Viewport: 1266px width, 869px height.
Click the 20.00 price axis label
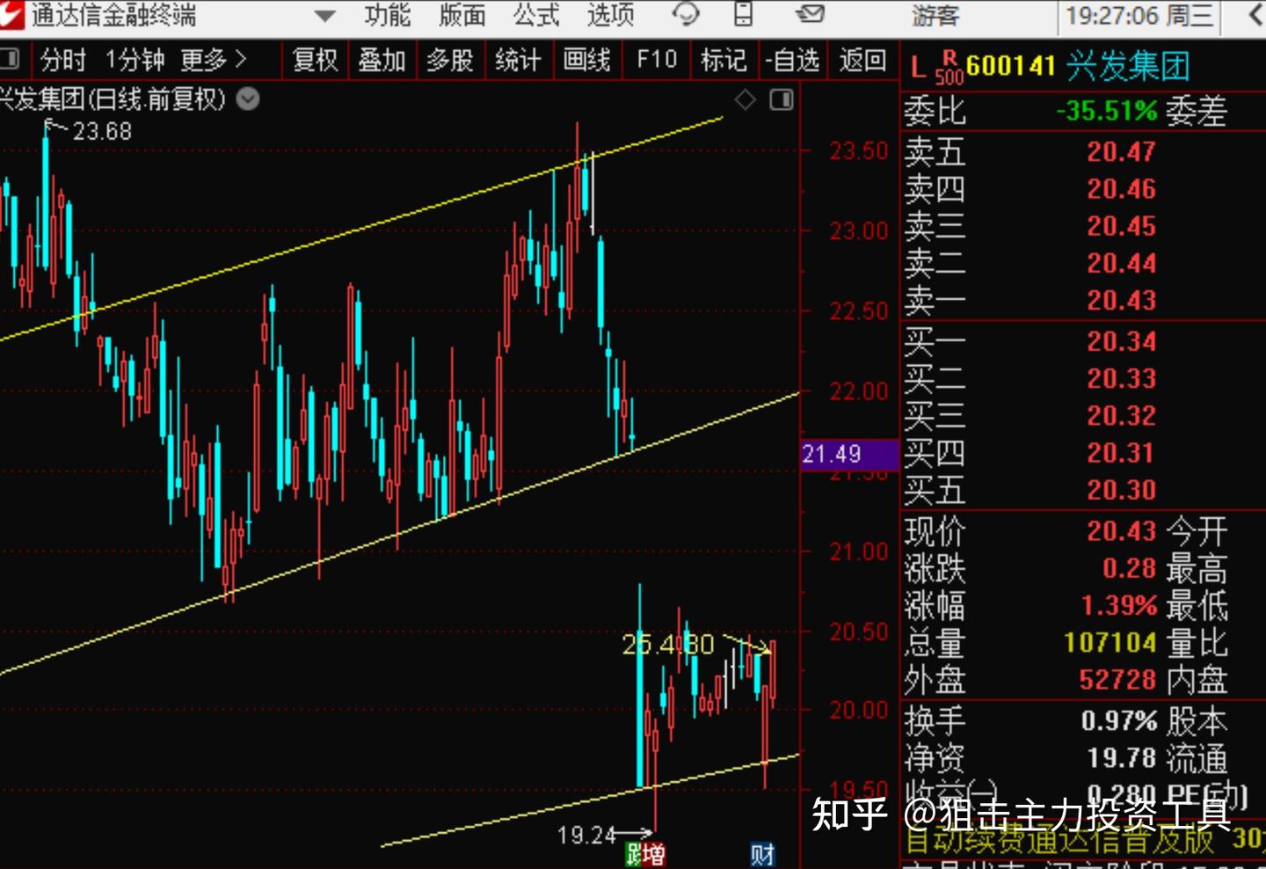[859, 710]
